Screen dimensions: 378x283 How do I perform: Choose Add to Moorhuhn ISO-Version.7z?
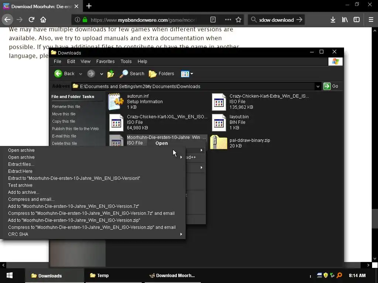93,206
